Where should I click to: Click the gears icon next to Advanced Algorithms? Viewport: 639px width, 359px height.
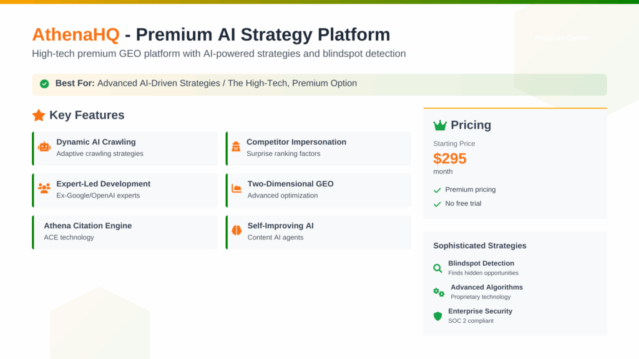click(439, 292)
